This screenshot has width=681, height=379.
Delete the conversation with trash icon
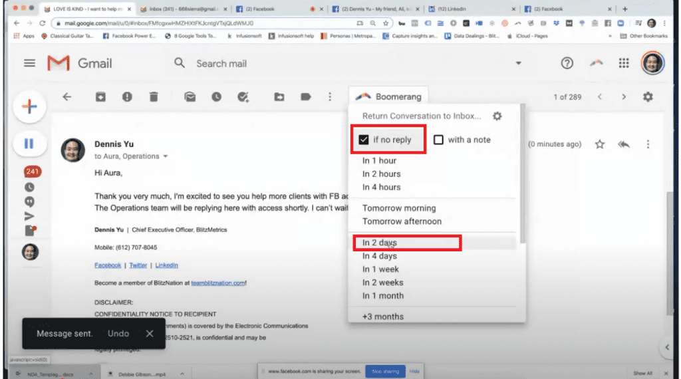pyautogui.click(x=154, y=97)
